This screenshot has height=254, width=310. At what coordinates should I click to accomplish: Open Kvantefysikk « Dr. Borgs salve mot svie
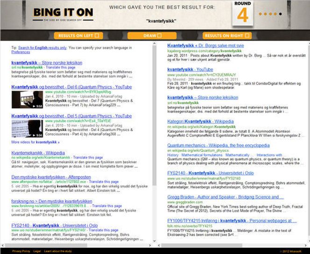coord(205,45)
